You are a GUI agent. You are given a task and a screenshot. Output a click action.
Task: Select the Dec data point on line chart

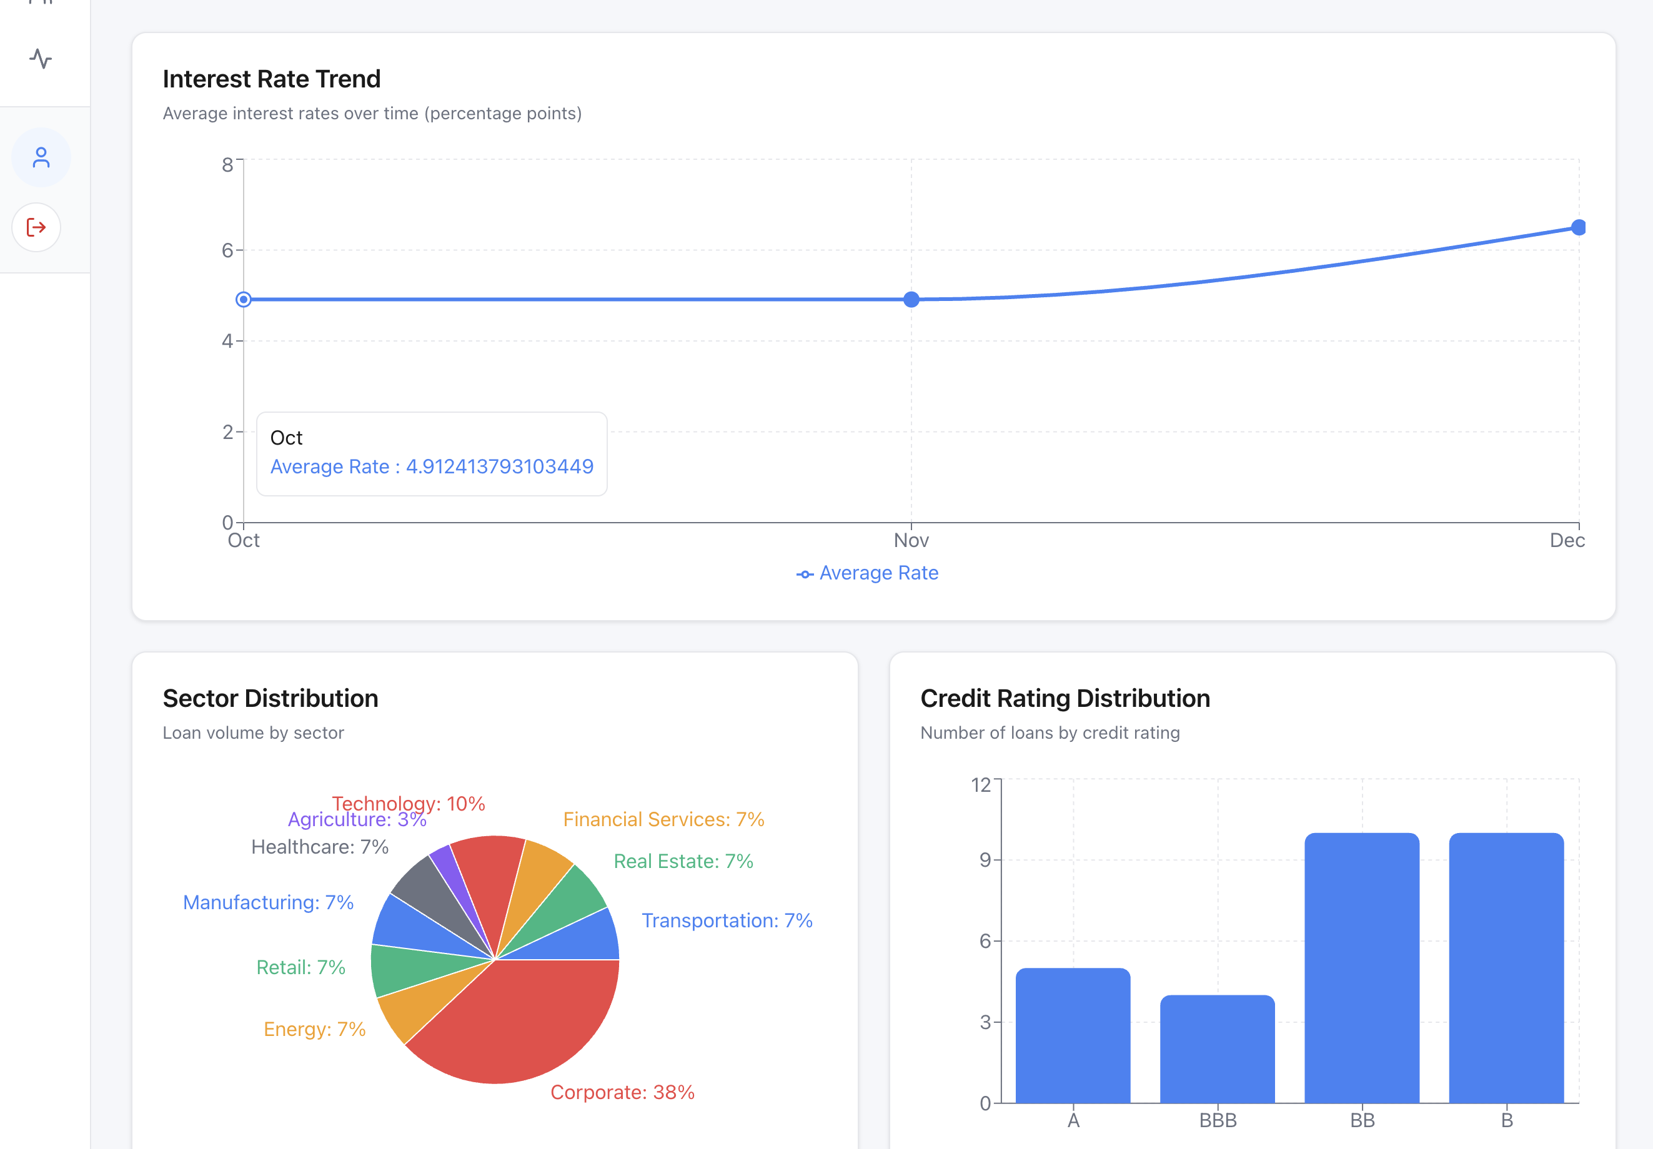pos(1578,227)
